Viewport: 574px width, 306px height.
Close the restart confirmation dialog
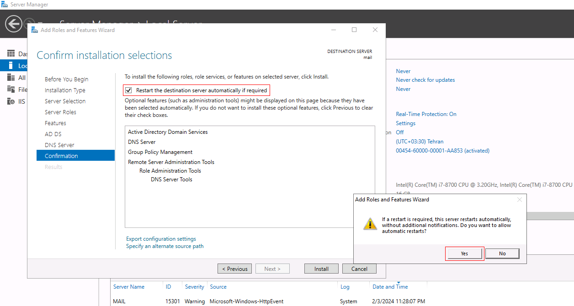(519, 200)
